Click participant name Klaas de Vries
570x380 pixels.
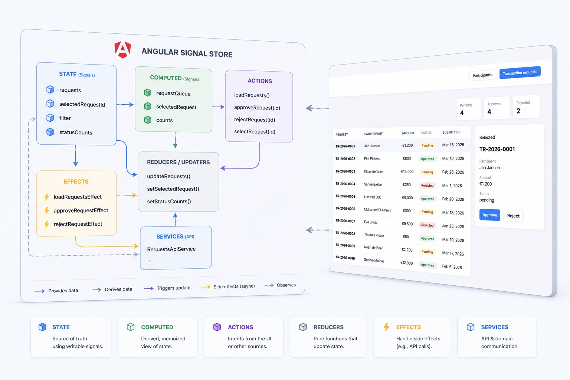click(x=374, y=171)
